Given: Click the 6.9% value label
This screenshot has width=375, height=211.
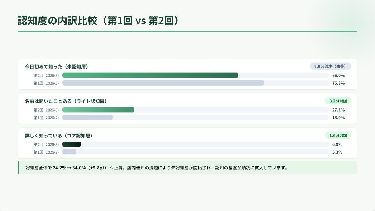Looking at the screenshot, I should click(x=337, y=144).
